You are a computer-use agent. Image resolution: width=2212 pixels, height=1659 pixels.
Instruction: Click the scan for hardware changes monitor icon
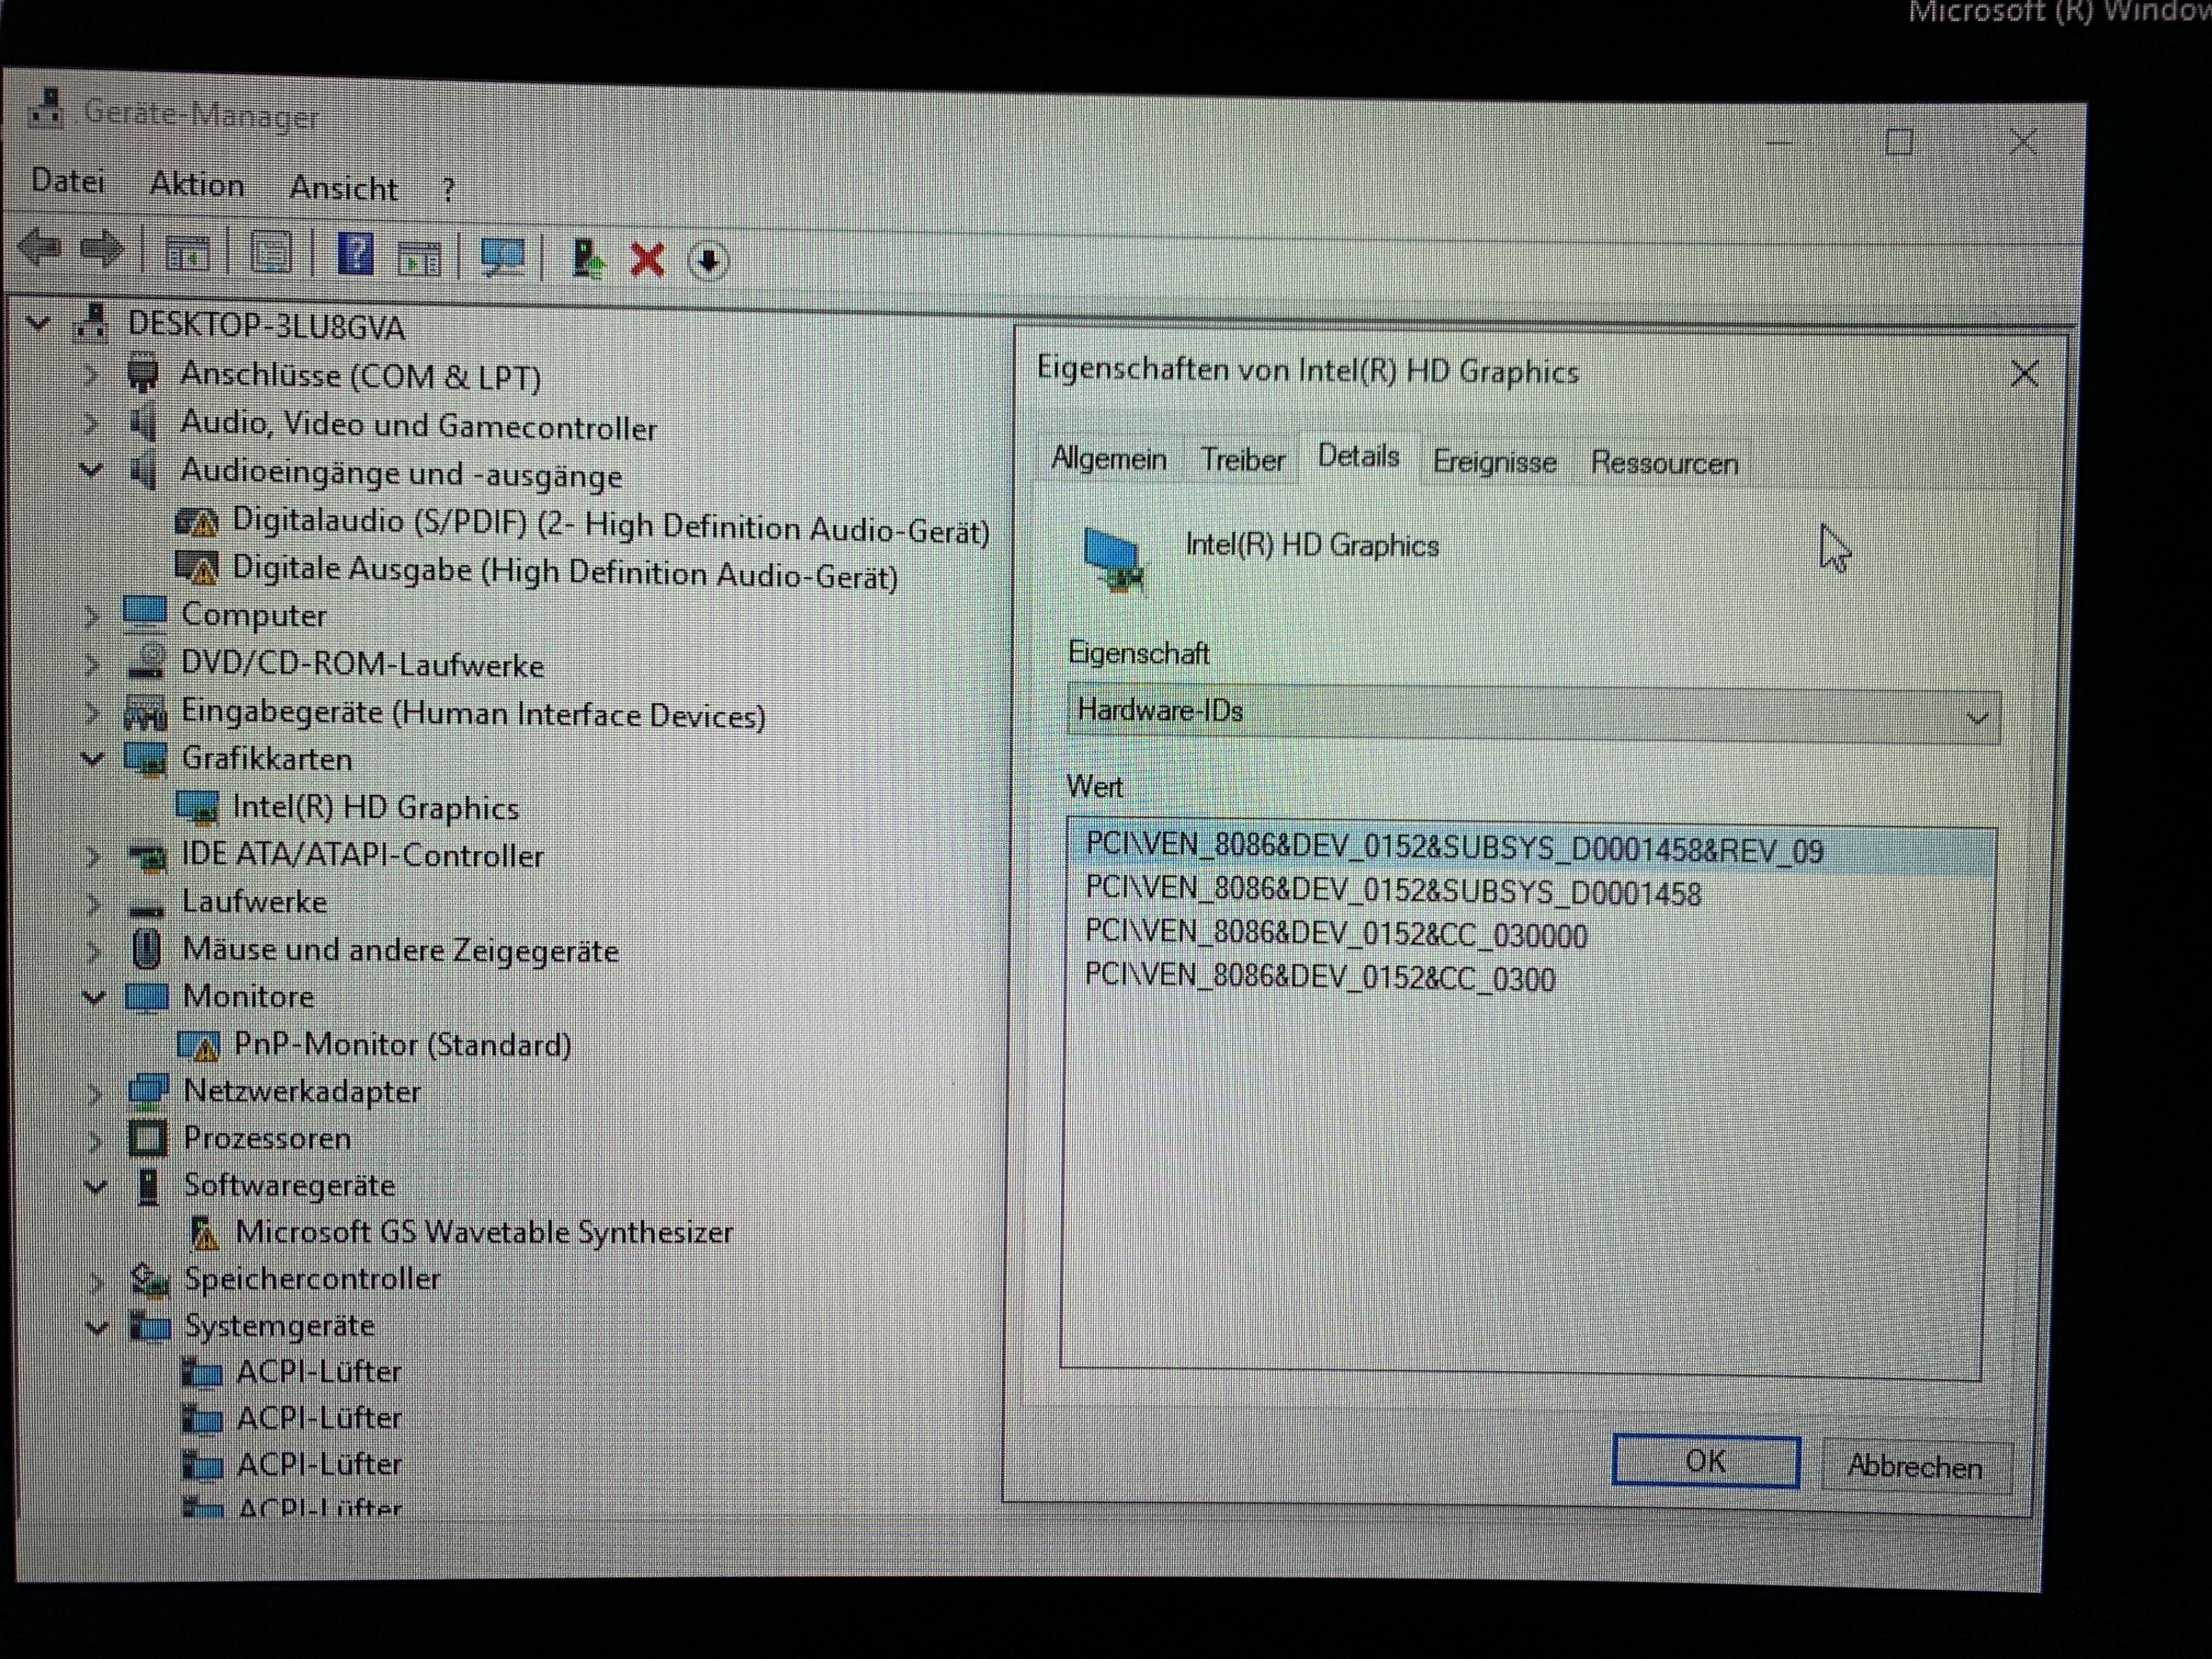(x=502, y=258)
